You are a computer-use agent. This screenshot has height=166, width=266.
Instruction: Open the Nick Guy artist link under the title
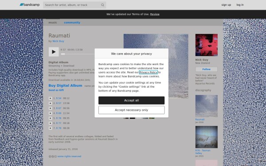click(x=58, y=41)
